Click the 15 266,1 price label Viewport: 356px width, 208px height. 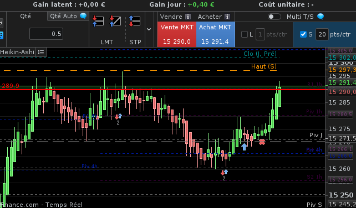point(340,149)
